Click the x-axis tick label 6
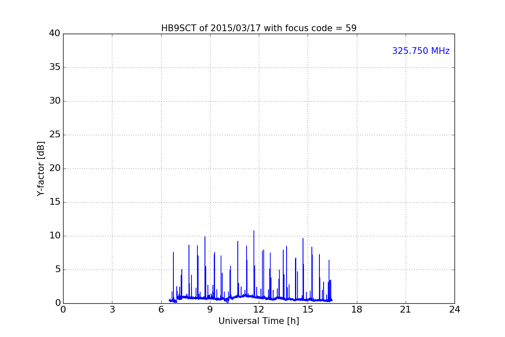The width and height of the screenshot is (505, 337). coord(161,310)
